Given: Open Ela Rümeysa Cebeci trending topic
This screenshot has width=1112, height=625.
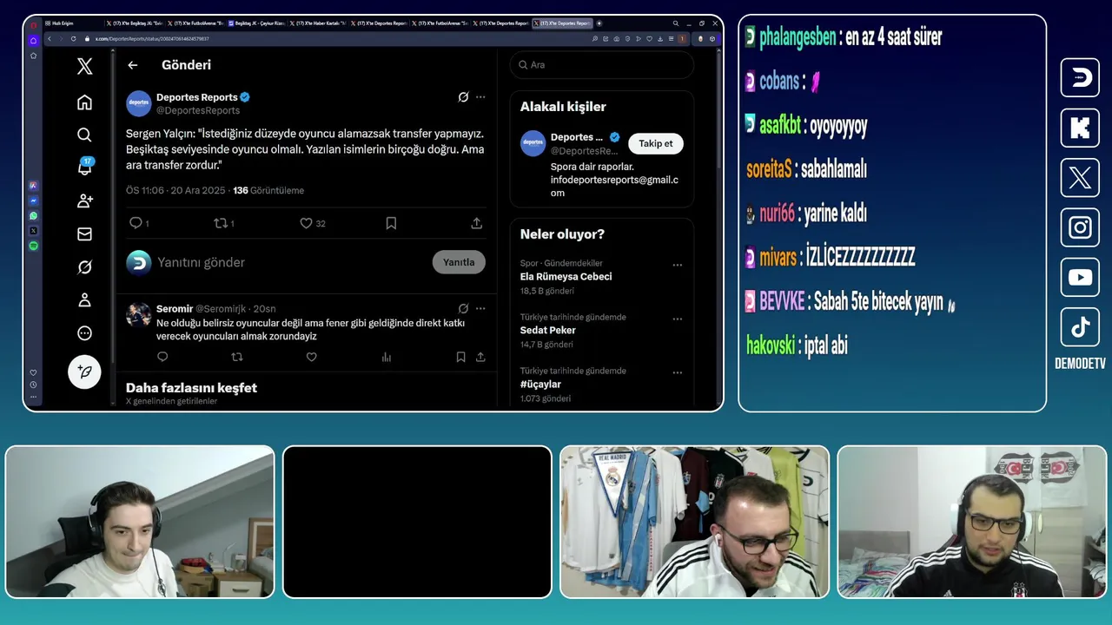Looking at the screenshot, I should [566, 277].
